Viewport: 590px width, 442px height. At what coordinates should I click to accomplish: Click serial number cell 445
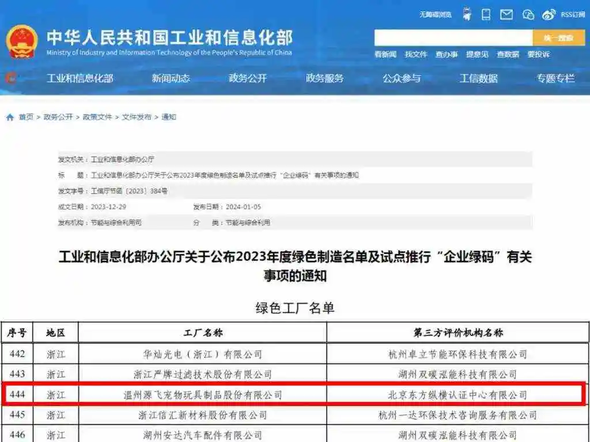(x=17, y=415)
